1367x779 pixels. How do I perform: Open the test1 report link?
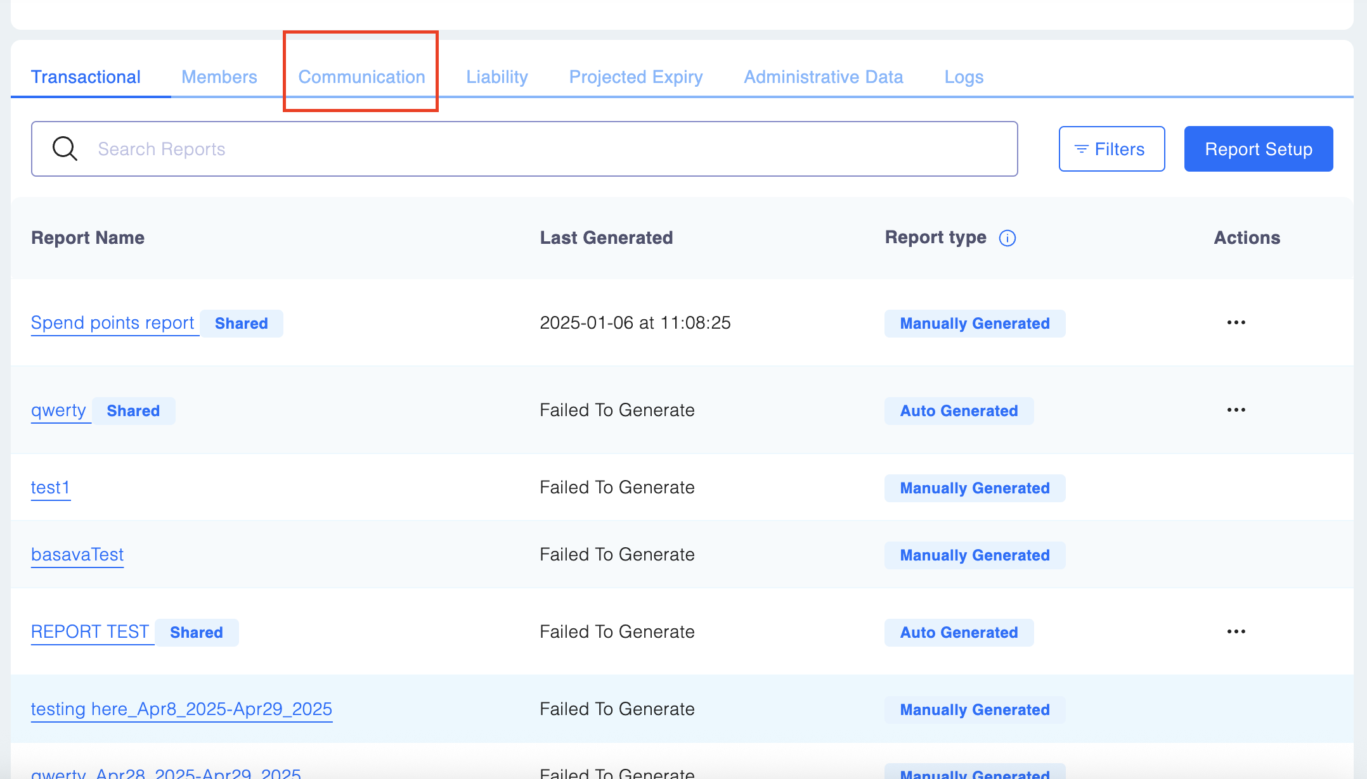tap(50, 488)
